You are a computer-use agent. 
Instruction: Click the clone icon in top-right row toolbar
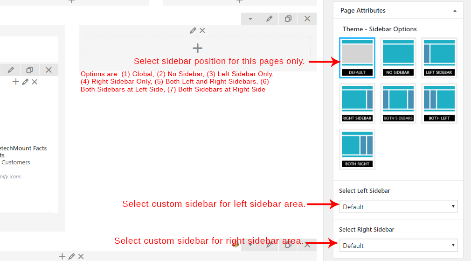[x=288, y=19]
